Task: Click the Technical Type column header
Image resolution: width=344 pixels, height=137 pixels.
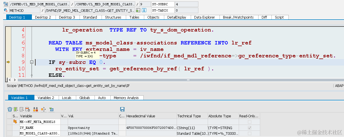Action: pyautogui.click(x=192, y=116)
